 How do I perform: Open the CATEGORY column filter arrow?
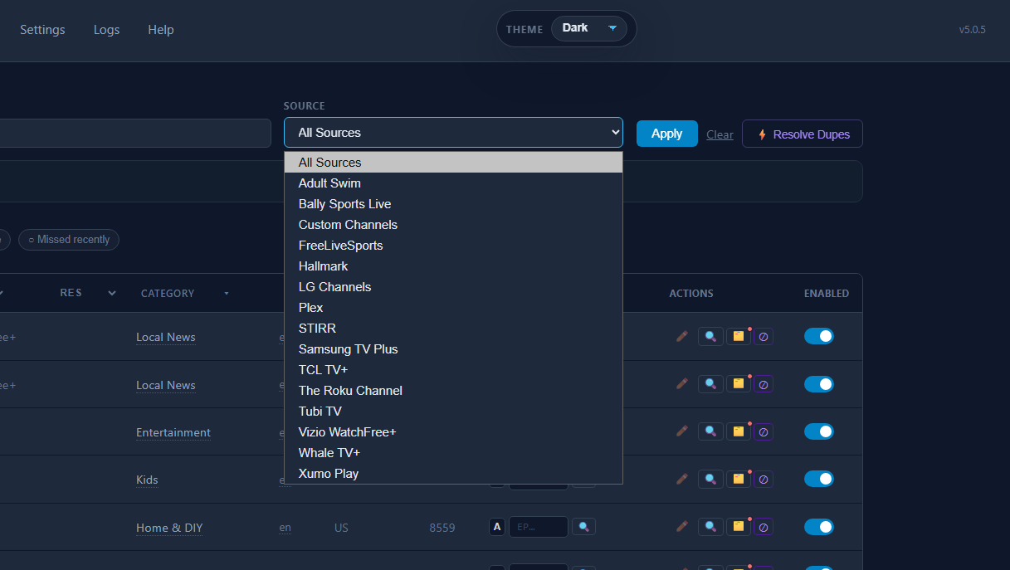226,294
